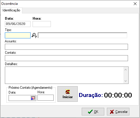Close the Ocorrência dialog window
Screen dimensions: 140x118
(135, 4)
